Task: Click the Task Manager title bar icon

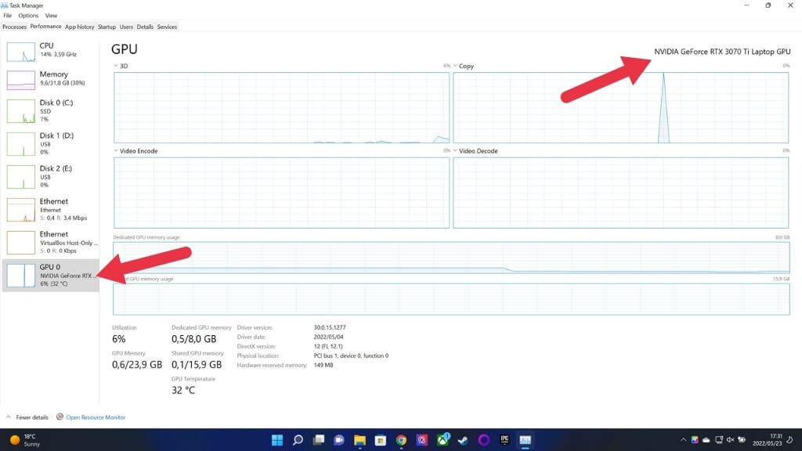Action: 5,5
